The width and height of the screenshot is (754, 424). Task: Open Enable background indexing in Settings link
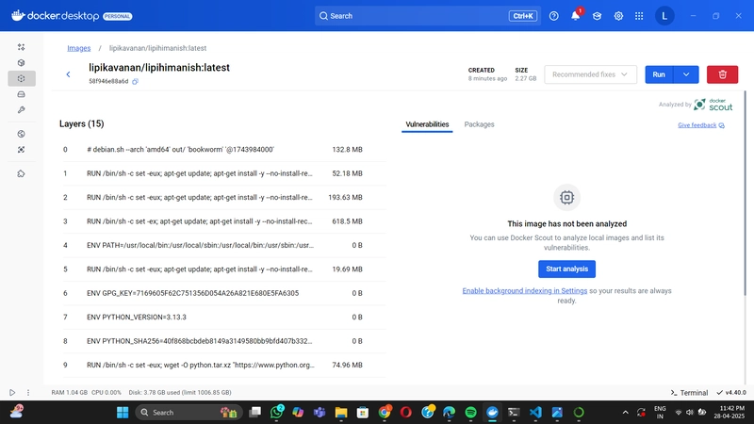pos(525,291)
